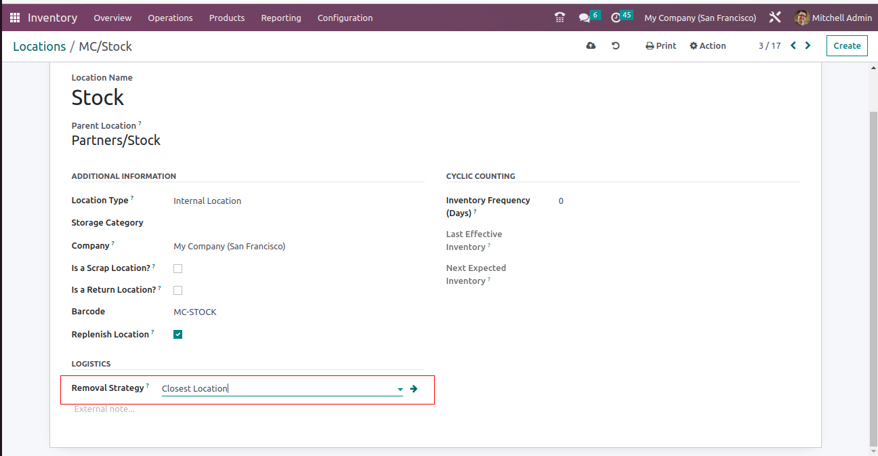Open the conversations chat icon
Image resolution: width=878 pixels, height=456 pixels.
coord(585,18)
